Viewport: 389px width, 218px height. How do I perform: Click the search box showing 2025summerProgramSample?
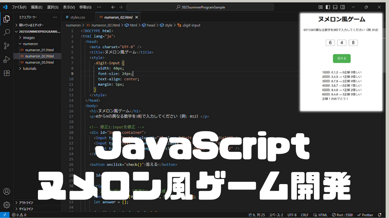[200, 7]
